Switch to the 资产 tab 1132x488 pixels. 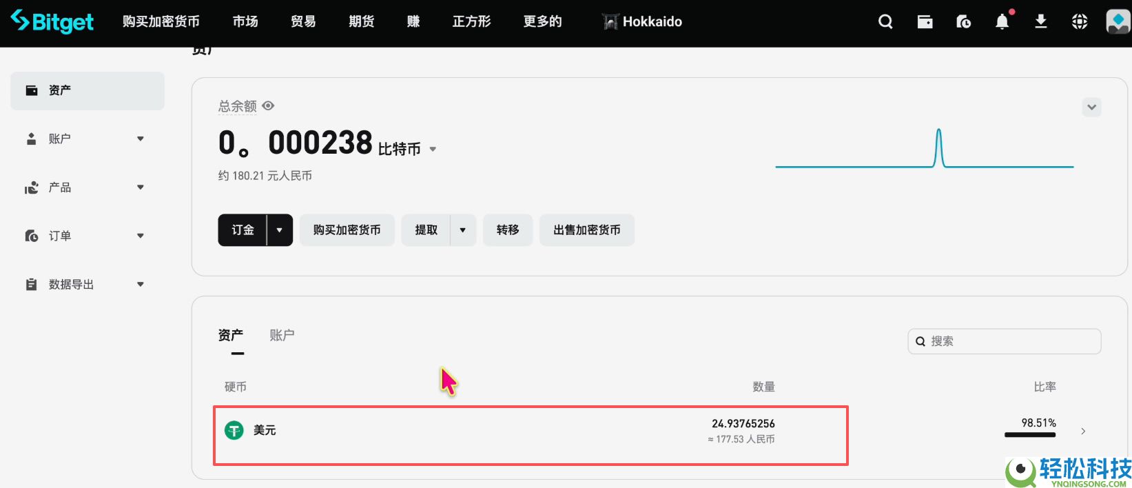231,336
